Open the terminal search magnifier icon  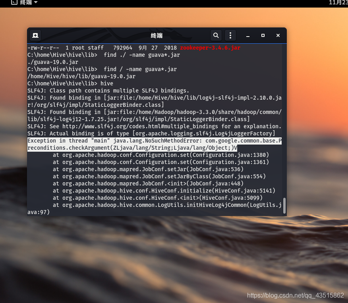pos(216,35)
